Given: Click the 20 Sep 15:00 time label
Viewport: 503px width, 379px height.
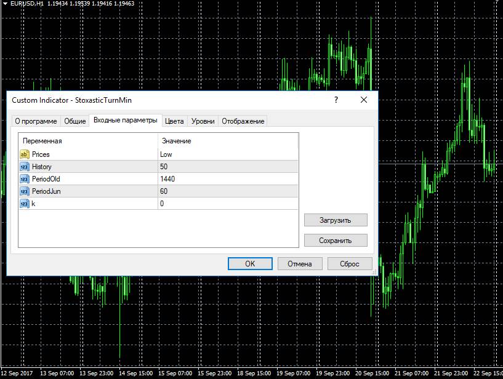Looking at the screenshot, I should click(372, 373).
